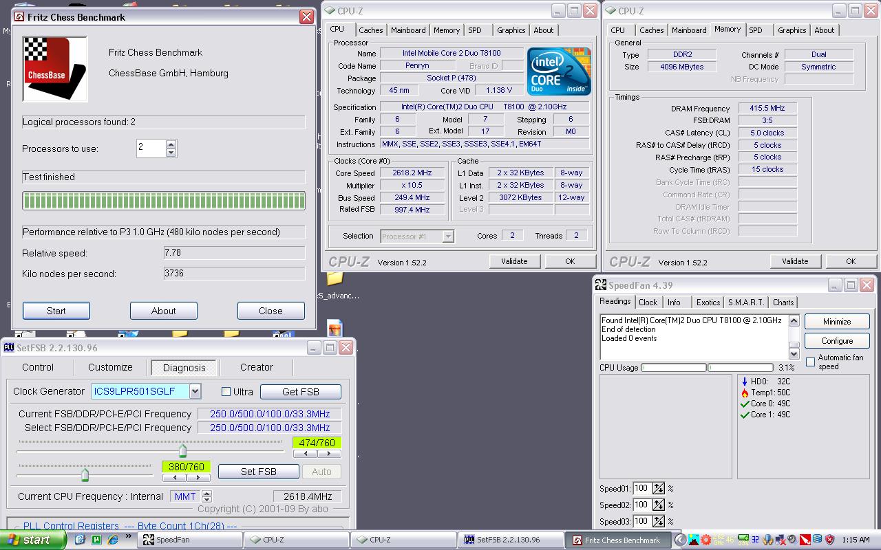The width and height of the screenshot is (881, 550).
Task: Click Configure in SpeedFan
Action: pyautogui.click(x=837, y=341)
